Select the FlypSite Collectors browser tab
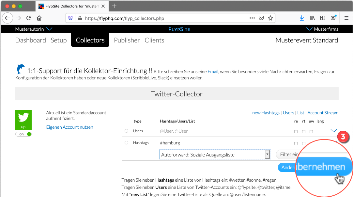Viewport: 353px width, 197px height. [x=72, y=6]
